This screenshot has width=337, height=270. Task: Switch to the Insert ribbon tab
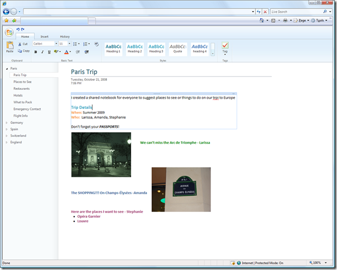coord(45,37)
